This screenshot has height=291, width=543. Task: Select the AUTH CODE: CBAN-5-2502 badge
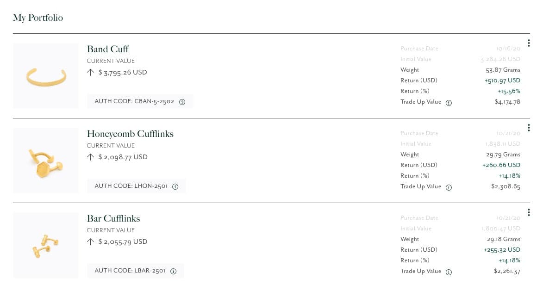140,101
